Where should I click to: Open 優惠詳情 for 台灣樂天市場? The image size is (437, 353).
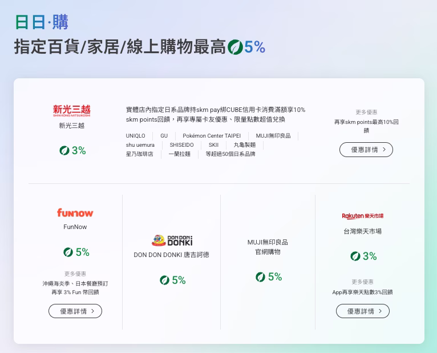(363, 311)
